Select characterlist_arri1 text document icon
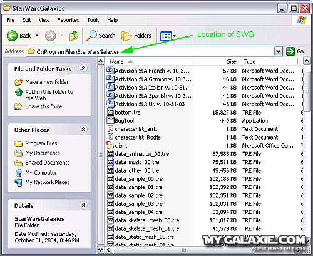The width and height of the screenshot is (313, 256). 110,129
